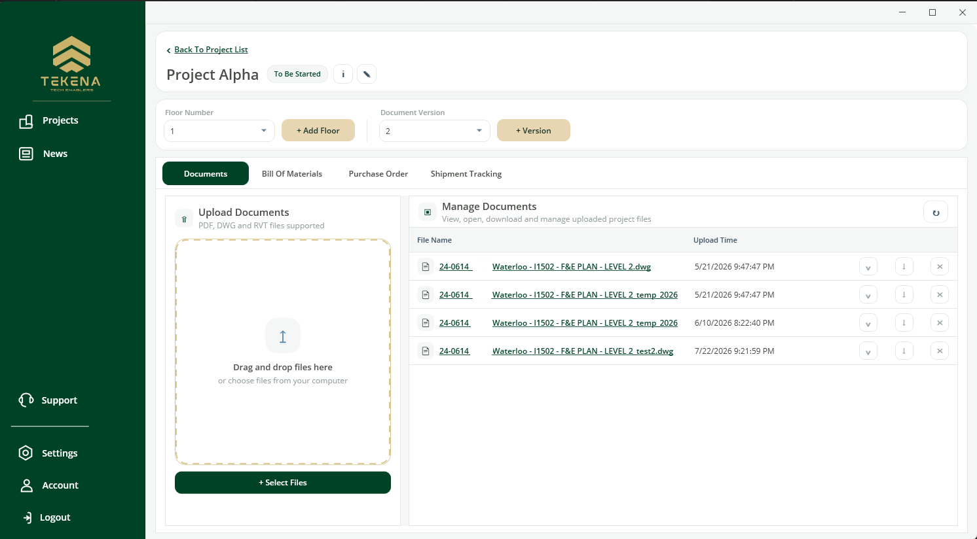Image resolution: width=977 pixels, height=539 pixels.
Task: View the Shipment Tracking tab
Action: [466, 174]
